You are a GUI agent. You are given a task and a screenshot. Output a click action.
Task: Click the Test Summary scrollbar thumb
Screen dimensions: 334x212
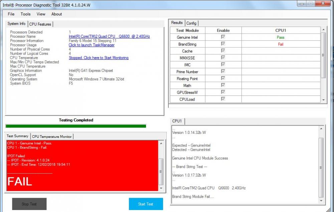click(161, 172)
